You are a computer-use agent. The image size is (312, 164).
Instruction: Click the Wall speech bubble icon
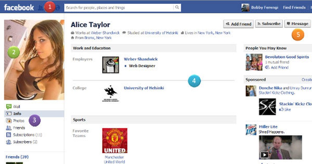[8, 107]
